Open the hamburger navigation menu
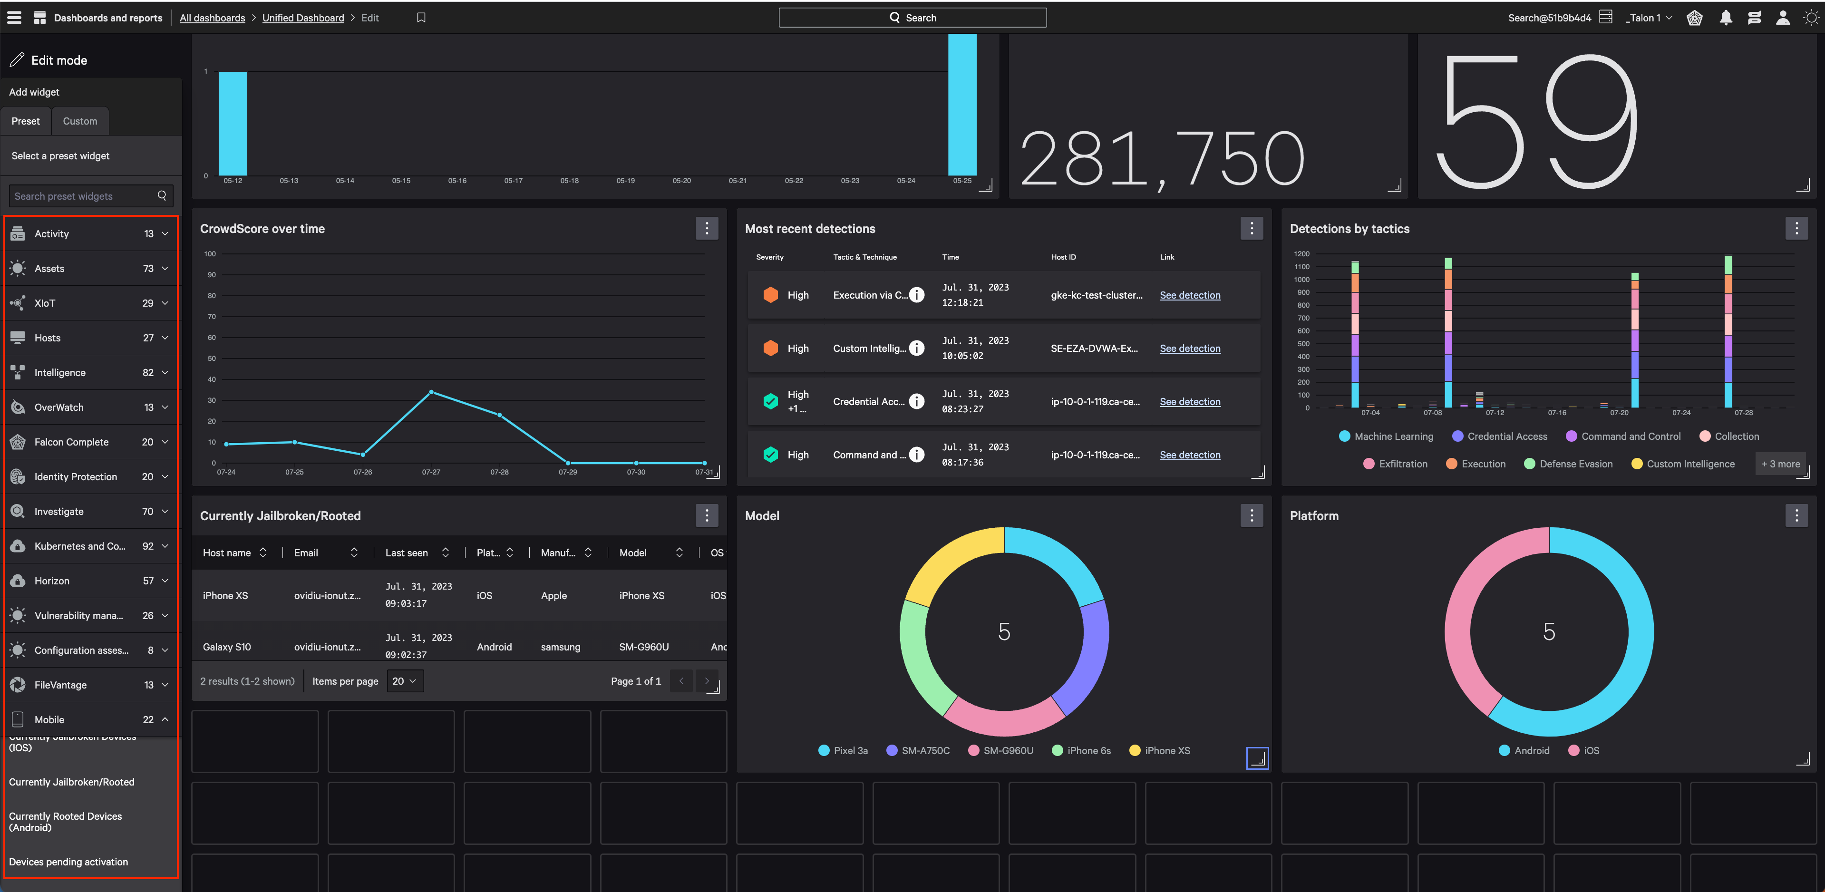This screenshot has width=1825, height=892. tap(14, 18)
